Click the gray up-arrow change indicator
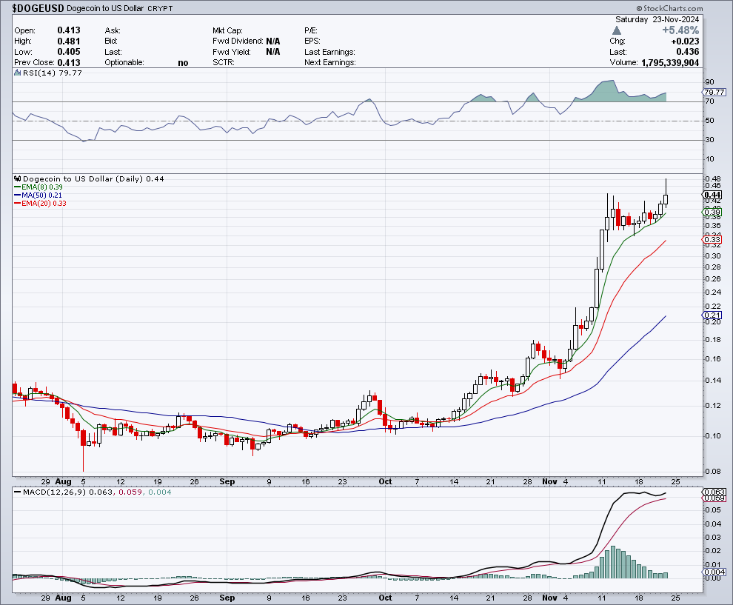The image size is (733, 605). tap(616, 30)
